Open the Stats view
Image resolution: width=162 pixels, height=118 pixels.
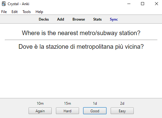tap(97, 19)
